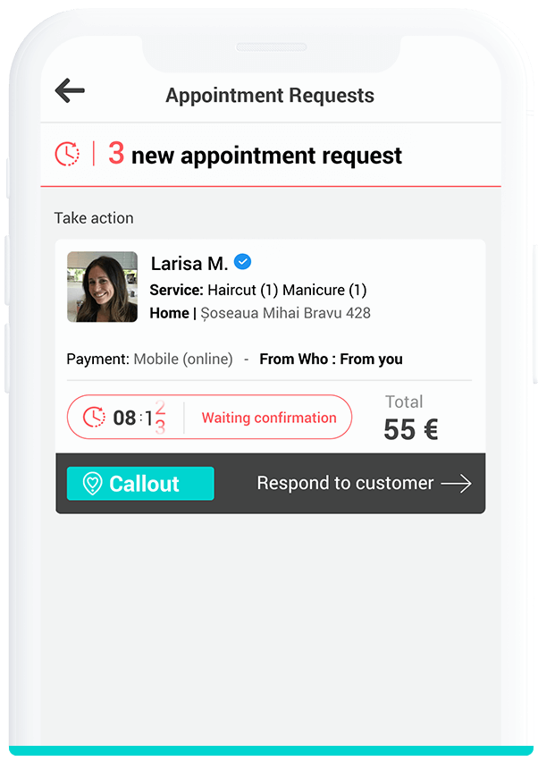The image size is (538, 761).
Task: Select the Haircut (1) Manicure (1) service line
Action: (287, 290)
